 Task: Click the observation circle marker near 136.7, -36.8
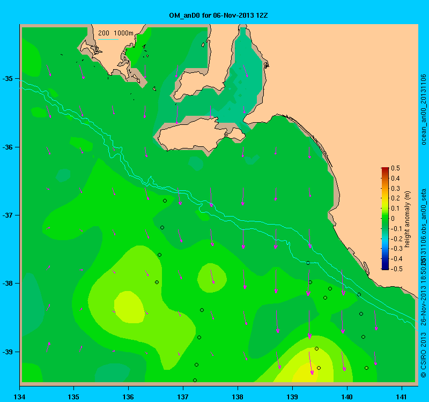[165, 200]
